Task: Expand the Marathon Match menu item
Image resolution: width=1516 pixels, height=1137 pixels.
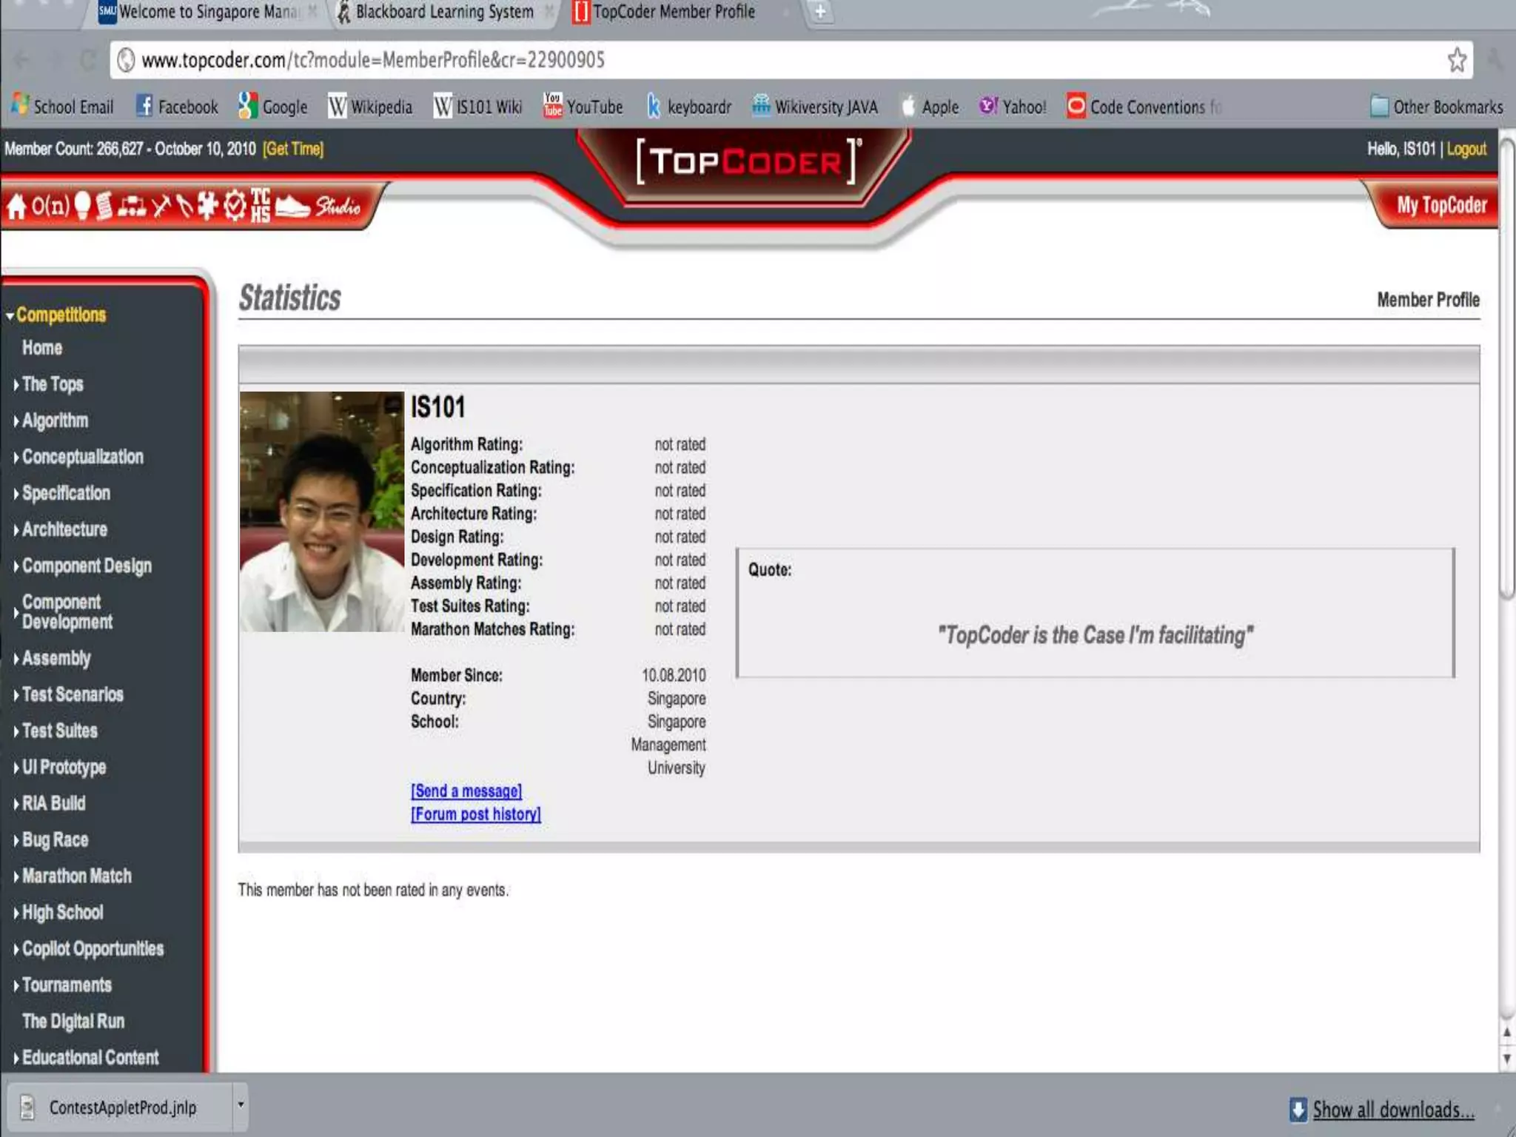Action: click(76, 876)
